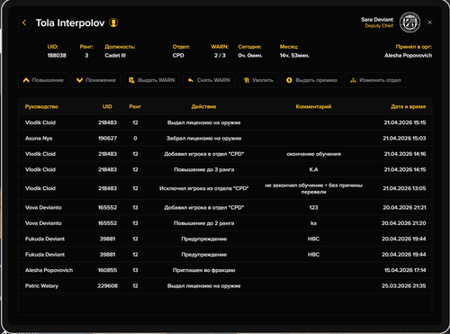Screen dimensions: 450x334
Task: Click the up-chevron icon on Повышение
Action: (26, 80)
